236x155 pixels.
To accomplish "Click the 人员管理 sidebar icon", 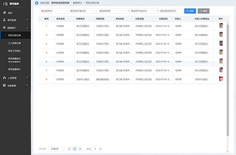I will [4, 78].
